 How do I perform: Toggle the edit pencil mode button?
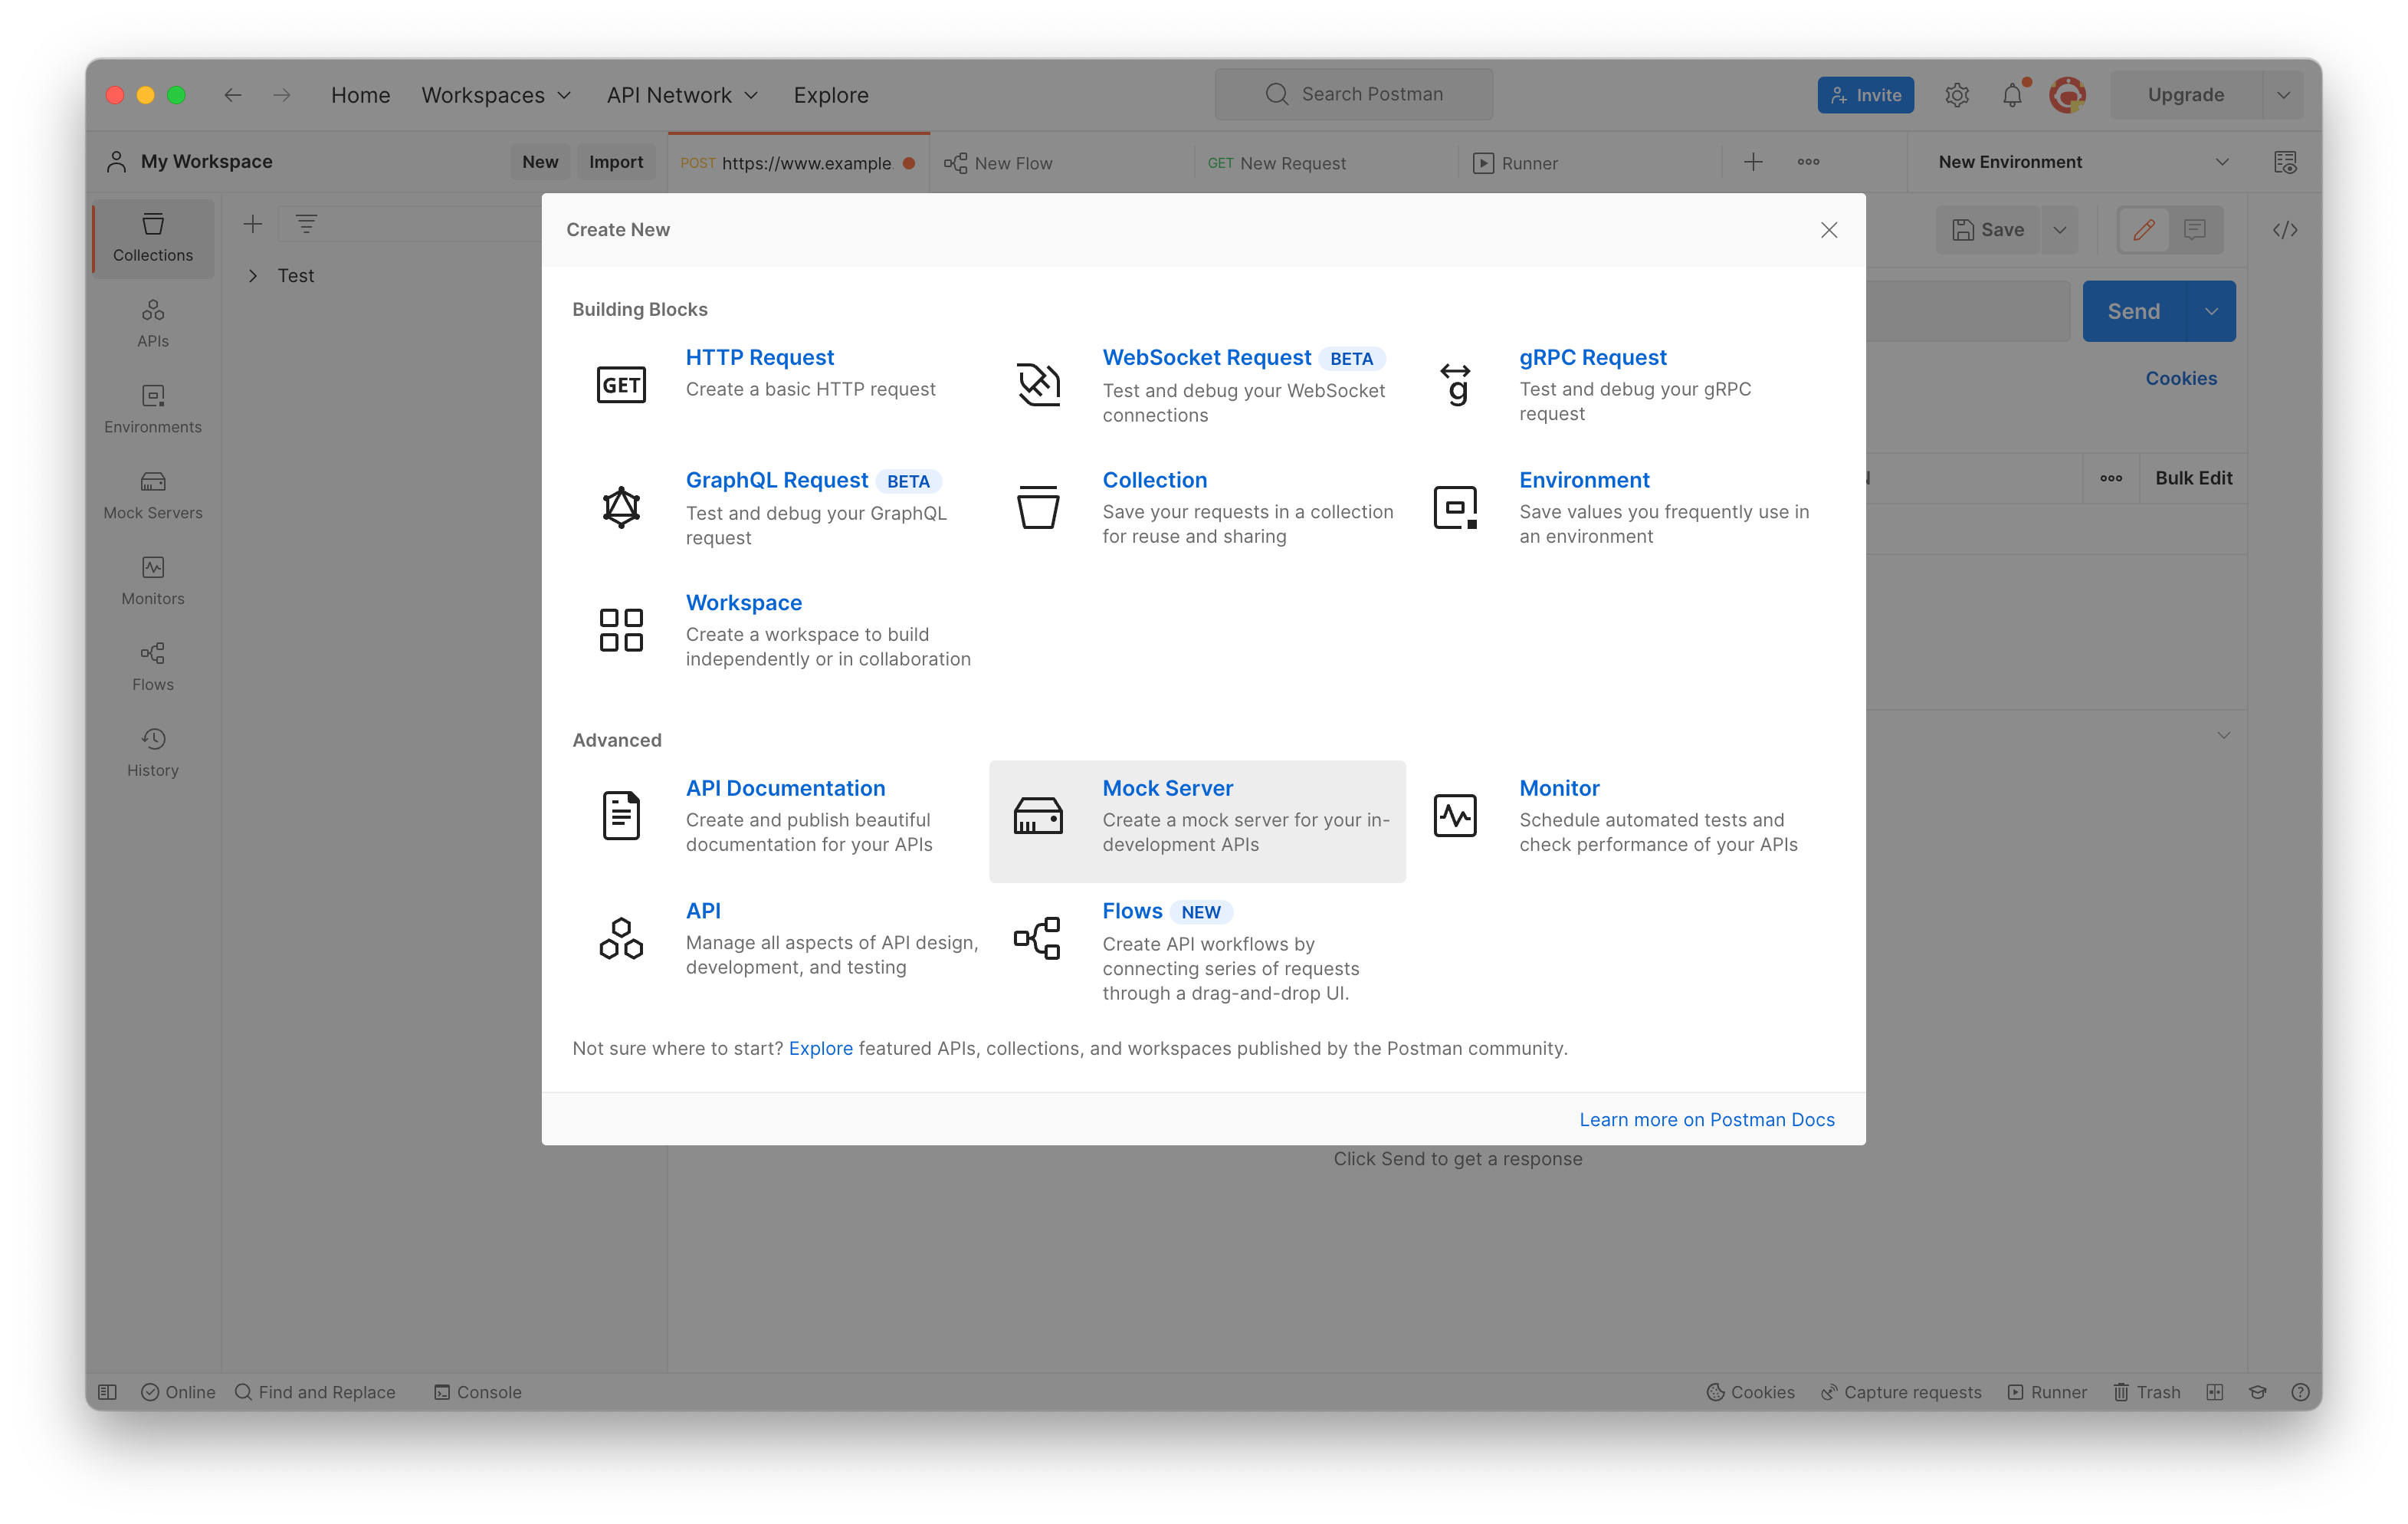coord(2144,230)
